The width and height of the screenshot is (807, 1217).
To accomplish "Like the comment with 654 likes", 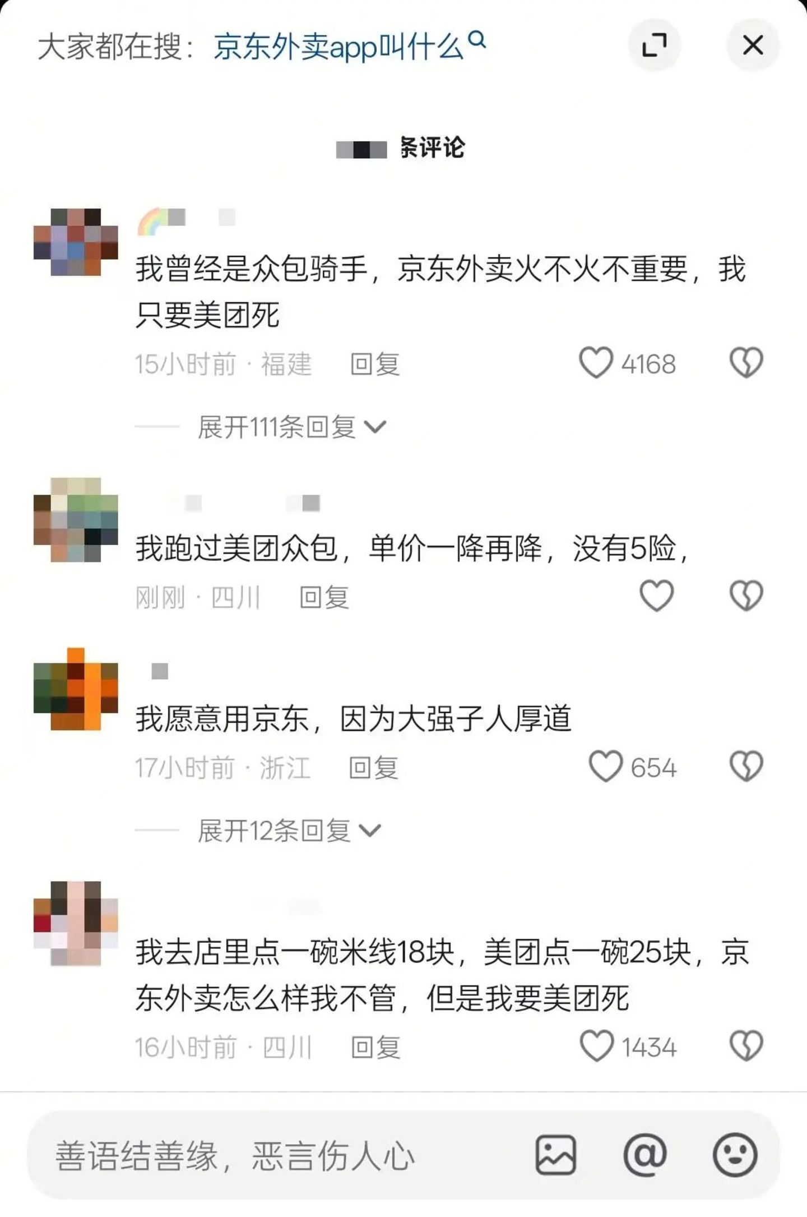I will tap(605, 766).
